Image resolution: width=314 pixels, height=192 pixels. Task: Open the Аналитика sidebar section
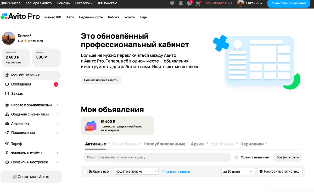21,123
